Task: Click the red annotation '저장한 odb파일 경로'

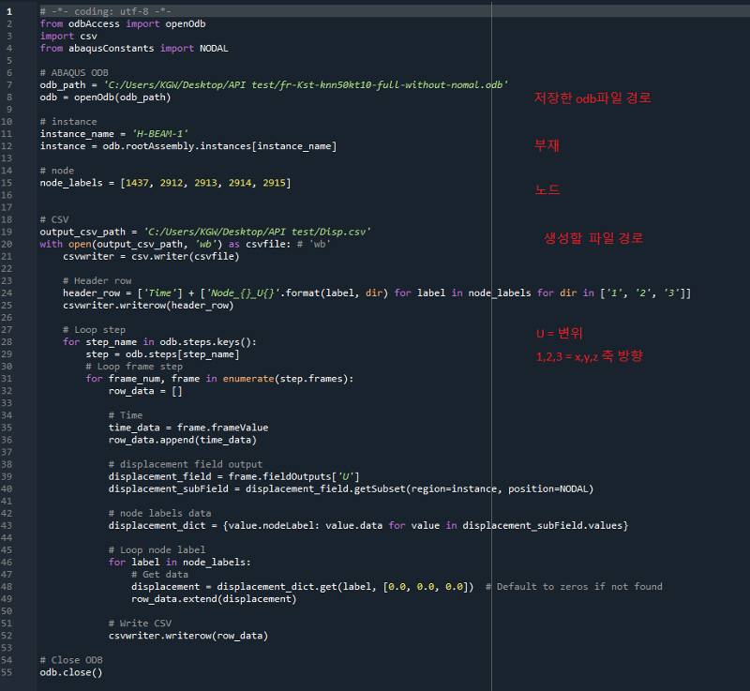Action: tap(592, 98)
